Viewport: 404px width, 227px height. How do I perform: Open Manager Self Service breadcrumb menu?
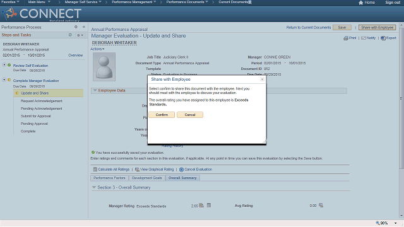pyautogui.click(x=83, y=2)
